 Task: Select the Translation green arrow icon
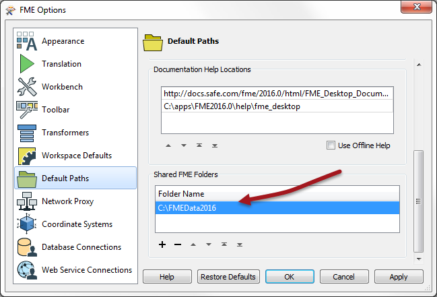(27, 64)
